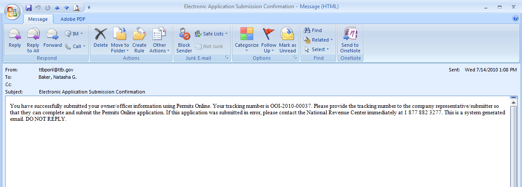Open Follow Up flag menu
The height and width of the screenshot is (187, 522).
[x=269, y=39]
